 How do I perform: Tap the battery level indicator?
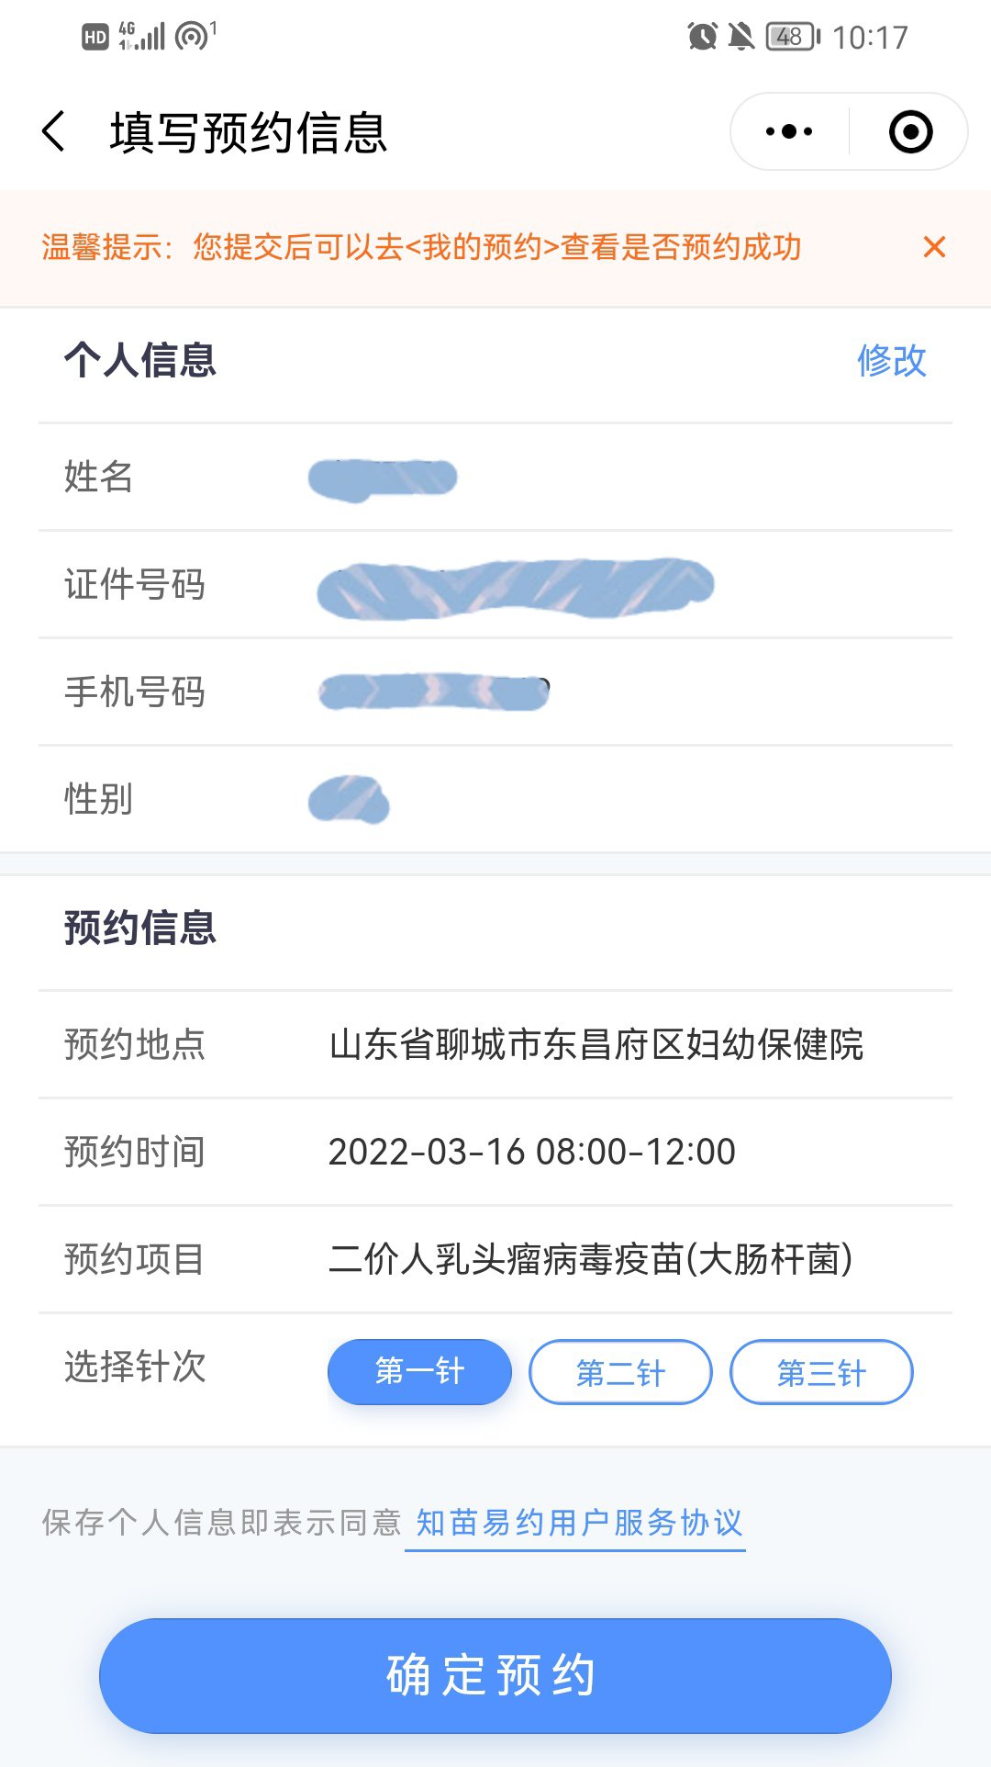792,37
